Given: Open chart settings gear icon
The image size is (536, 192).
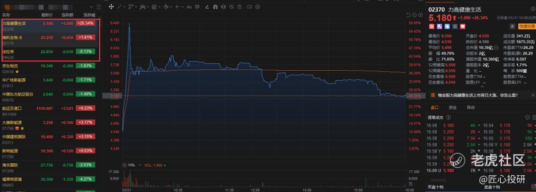Looking at the screenshot, I should 258,6.
